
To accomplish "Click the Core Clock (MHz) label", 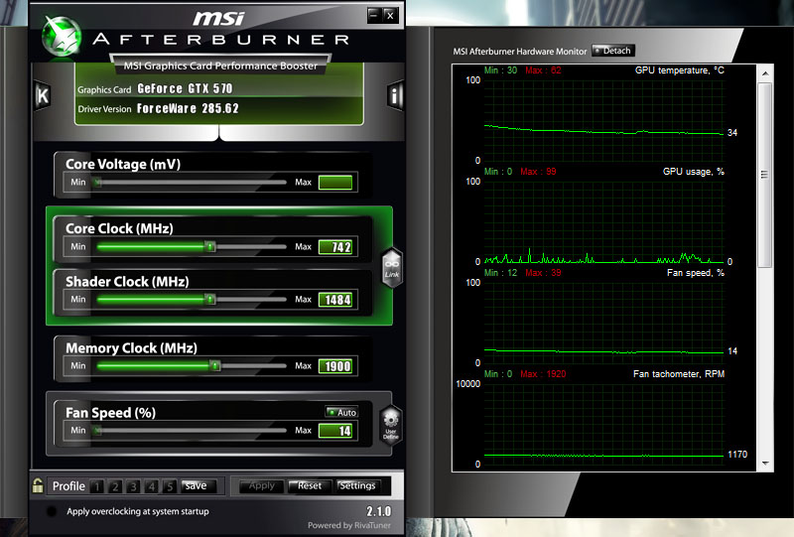I will 119,228.
